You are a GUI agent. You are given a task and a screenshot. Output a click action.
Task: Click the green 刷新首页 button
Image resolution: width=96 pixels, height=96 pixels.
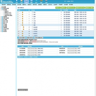coord(64,8)
